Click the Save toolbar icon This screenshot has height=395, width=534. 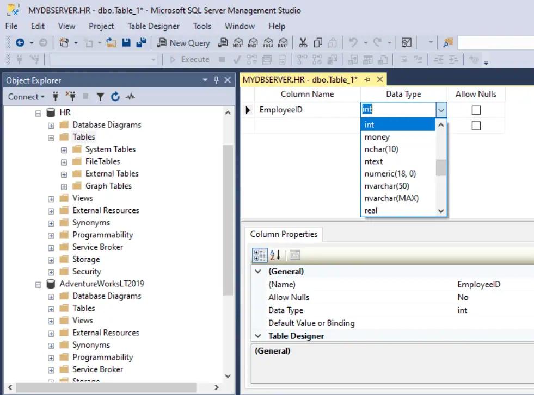pos(126,43)
